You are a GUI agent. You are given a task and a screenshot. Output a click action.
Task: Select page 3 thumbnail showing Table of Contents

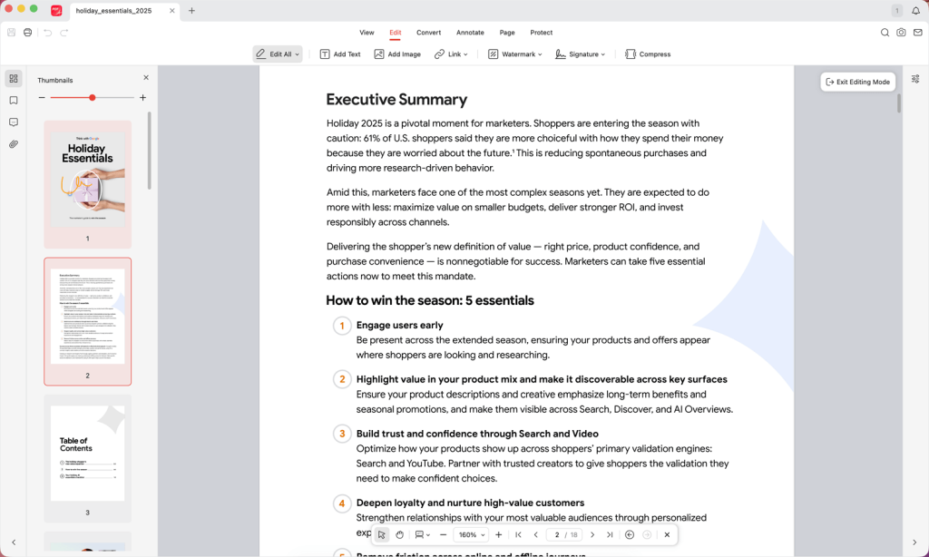(87, 458)
